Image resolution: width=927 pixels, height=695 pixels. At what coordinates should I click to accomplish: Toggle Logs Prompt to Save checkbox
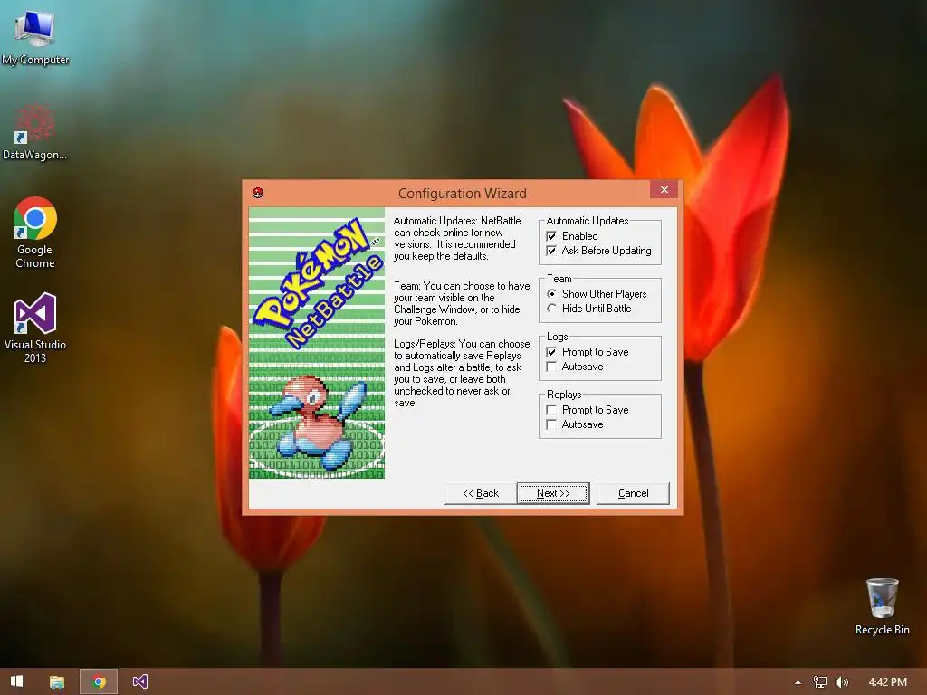coord(551,352)
